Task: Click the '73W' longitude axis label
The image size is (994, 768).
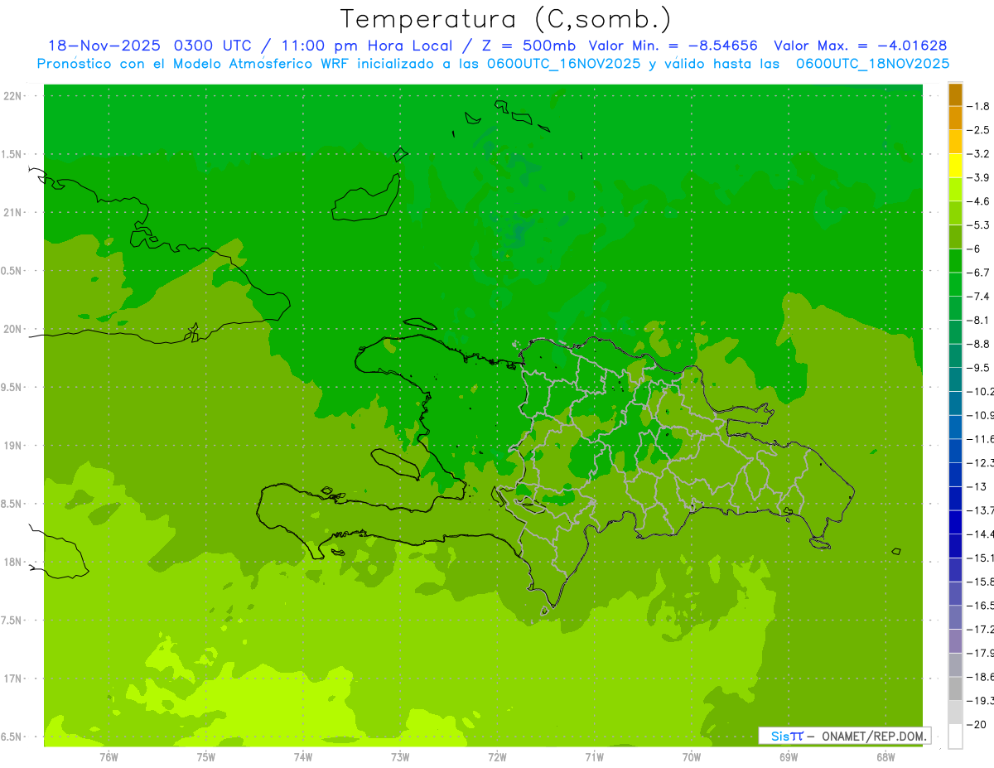Action: (400, 756)
